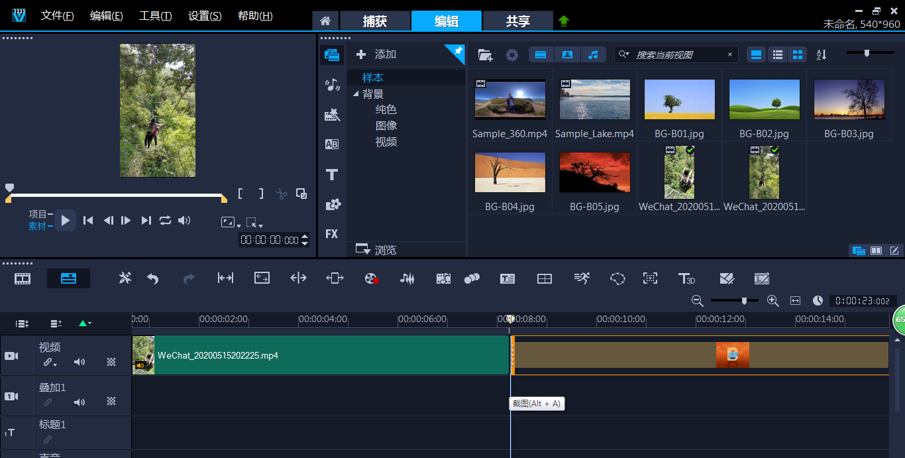Open the Multi-camera/split screen grid icon

pyautogui.click(x=544, y=279)
